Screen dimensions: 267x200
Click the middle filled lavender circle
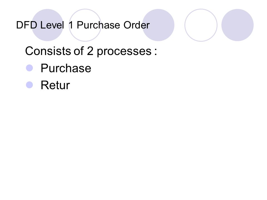[x=158, y=25]
